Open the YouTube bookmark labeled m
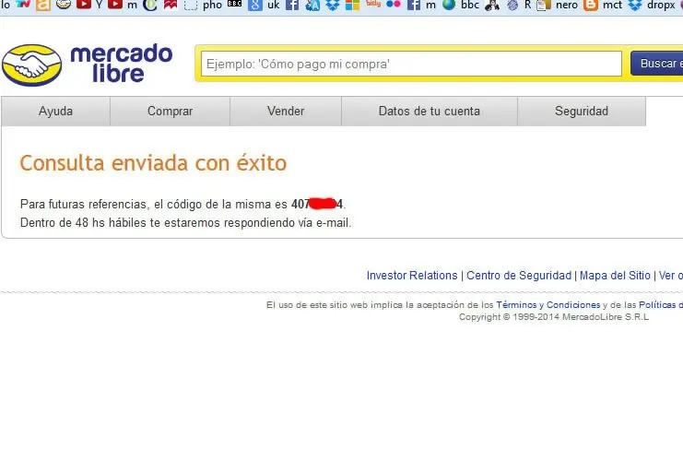This screenshot has height=449, width=683. click(x=123, y=5)
